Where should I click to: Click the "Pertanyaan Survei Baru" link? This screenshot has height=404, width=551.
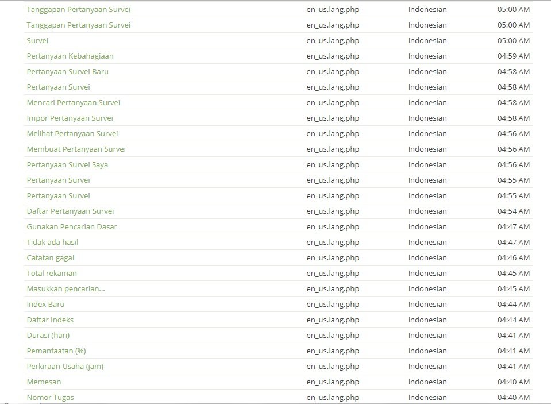[67, 71]
